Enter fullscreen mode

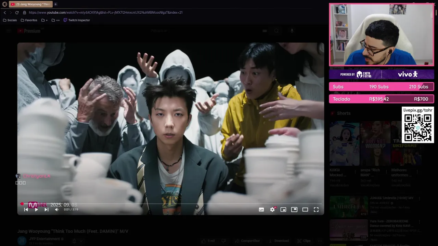click(316, 209)
